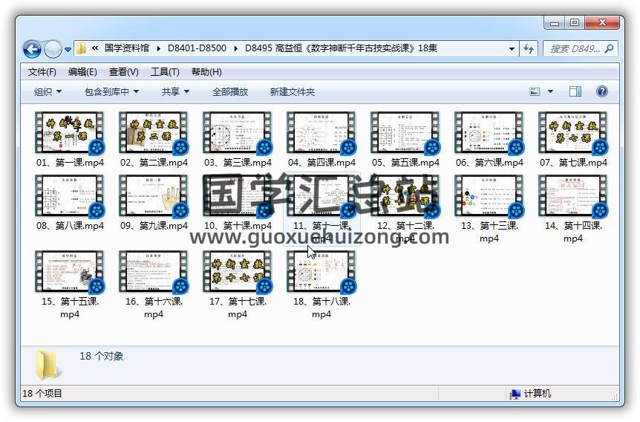
Task: Select the 01、第一课.mp4 video thumbnail
Action: (x=70, y=132)
